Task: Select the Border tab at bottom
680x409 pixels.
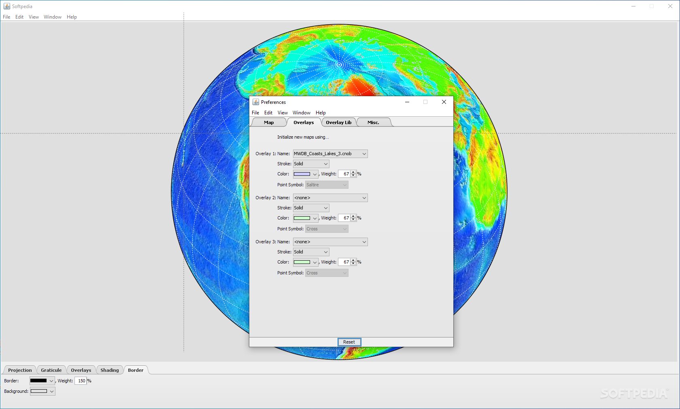Action: (x=136, y=370)
